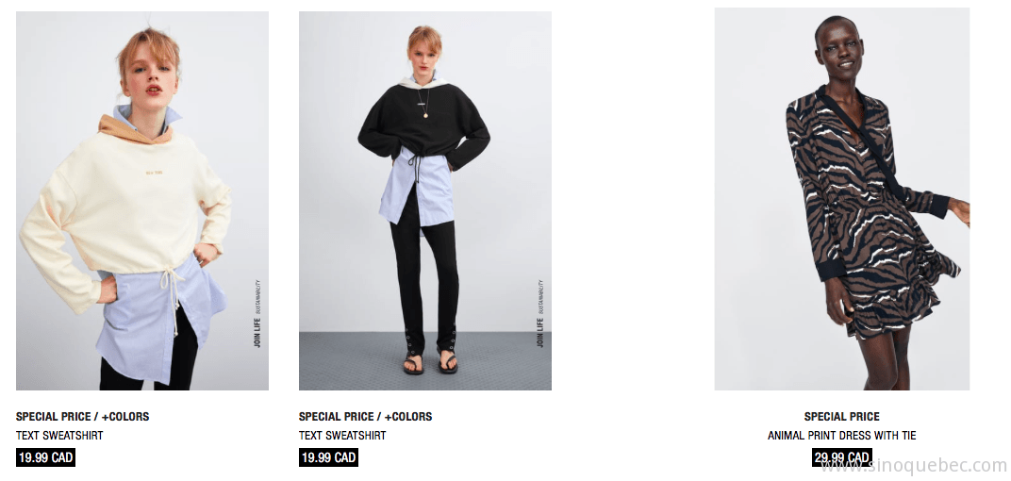
Task: Open ANIMAL PRINT DRESS WITH TIE title
Action: coord(841,435)
